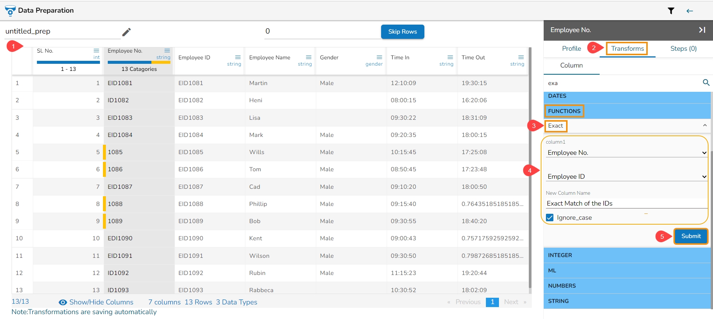Collapse the Exact transform section
Viewport: 713px width, 319px height.
704,126
